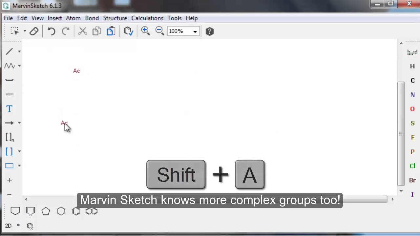
Task: Expand the selection tool dropdown arrow
Action: coord(25,31)
